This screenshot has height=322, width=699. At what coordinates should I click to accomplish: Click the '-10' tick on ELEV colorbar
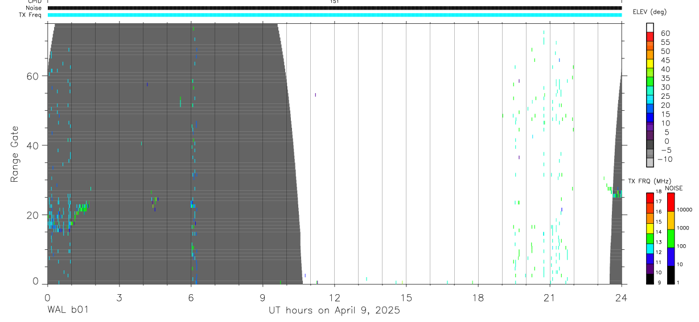click(665, 159)
